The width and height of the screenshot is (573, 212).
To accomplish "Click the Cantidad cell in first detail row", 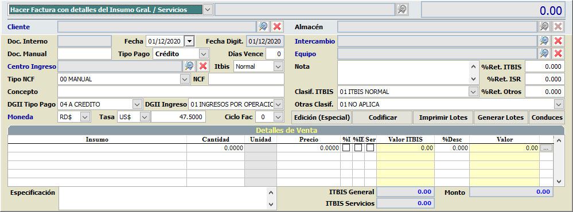I will [216, 148].
